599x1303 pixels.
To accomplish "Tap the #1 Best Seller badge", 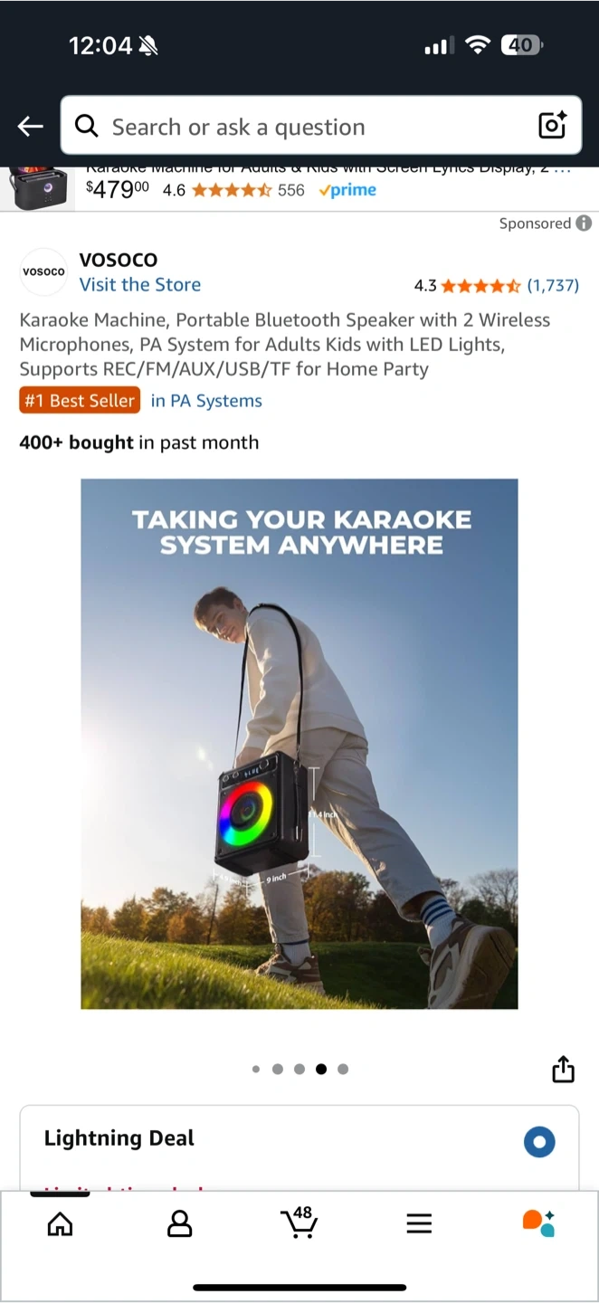I will click(80, 401).
